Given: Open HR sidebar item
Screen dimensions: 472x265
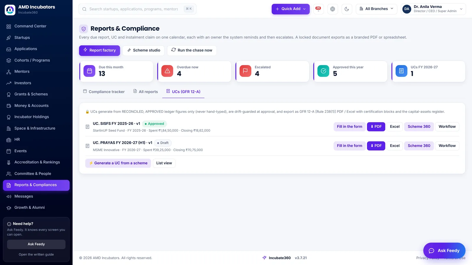Looking at the screenshot, I should [x=36, y=140].
